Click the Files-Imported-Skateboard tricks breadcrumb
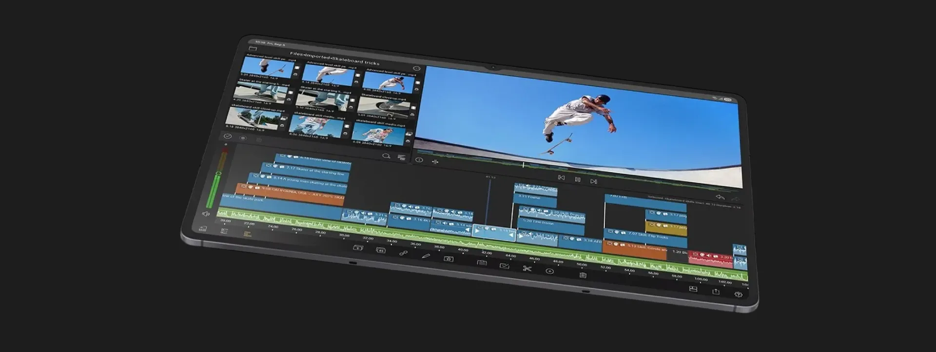936x352 pixels. pos(334,58)
